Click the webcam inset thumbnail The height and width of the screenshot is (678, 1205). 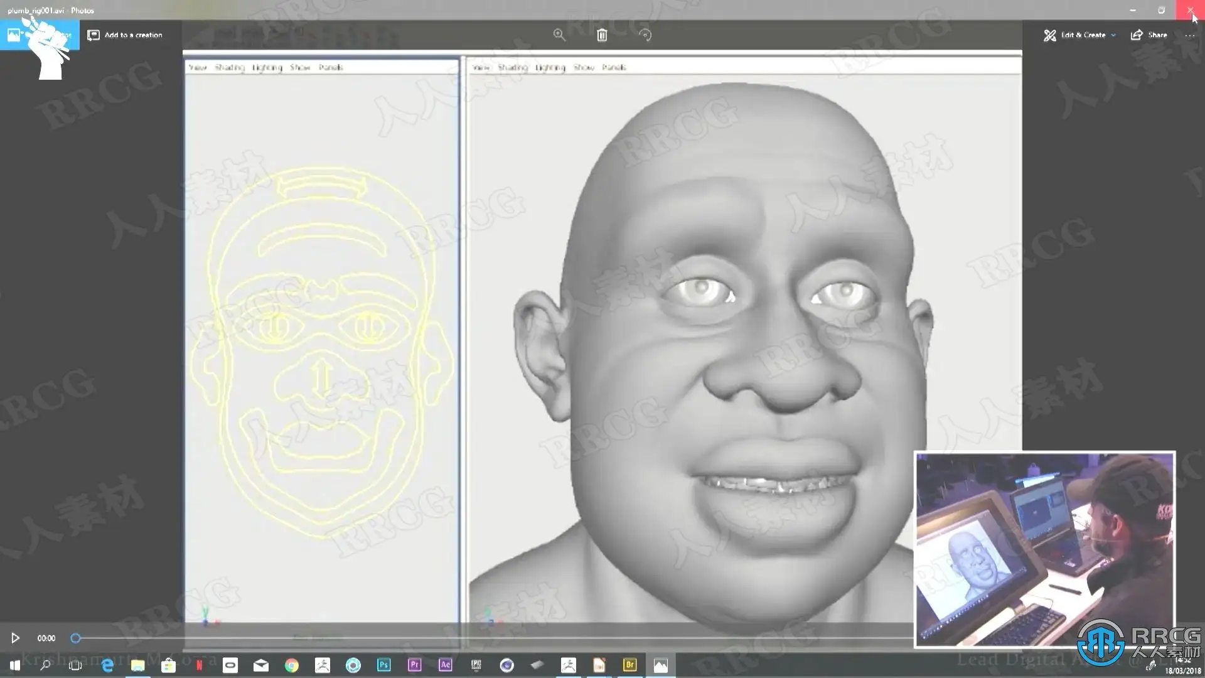[1044, 549]
